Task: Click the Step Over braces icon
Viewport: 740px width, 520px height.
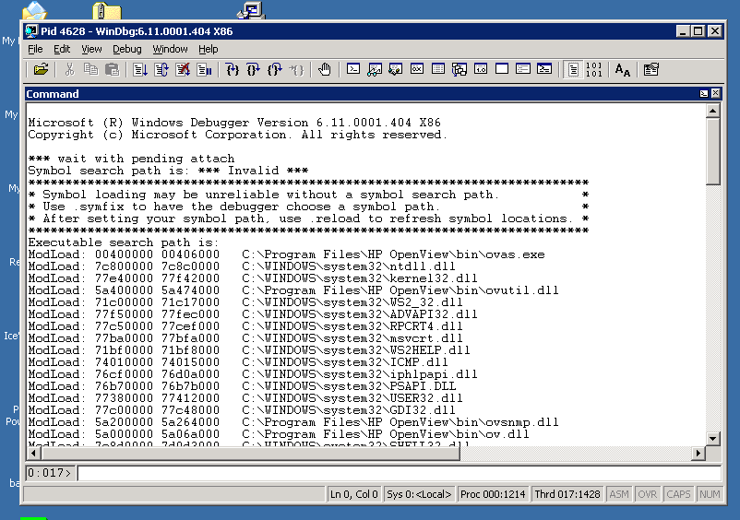Action: click(254, 70)
